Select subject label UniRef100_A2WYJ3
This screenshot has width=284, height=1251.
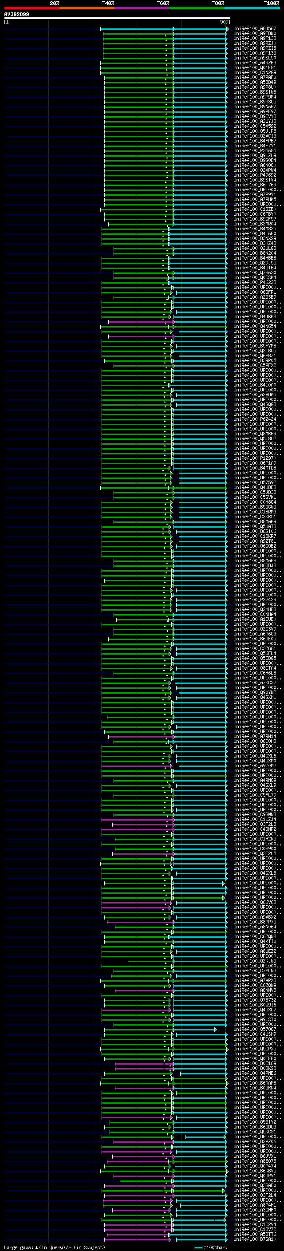pos(255,122)
